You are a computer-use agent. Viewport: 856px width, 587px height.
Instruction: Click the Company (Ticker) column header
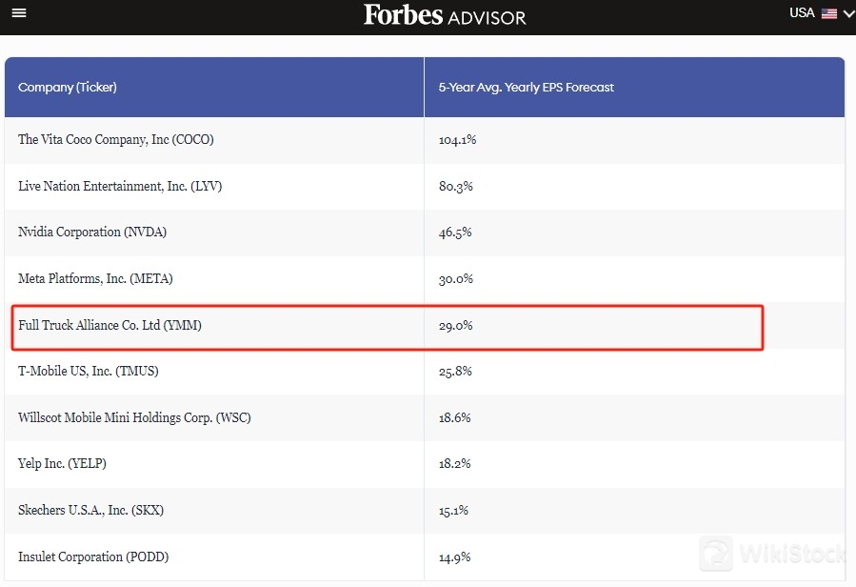point(68,88)
